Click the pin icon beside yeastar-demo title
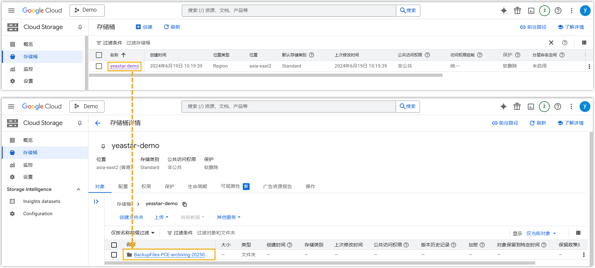Screen dimensions: 595x268 tap(103, 146)
